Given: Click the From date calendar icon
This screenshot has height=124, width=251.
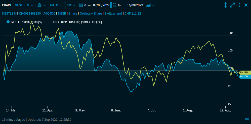Looking at the screenshot, I should pos(81,5).
